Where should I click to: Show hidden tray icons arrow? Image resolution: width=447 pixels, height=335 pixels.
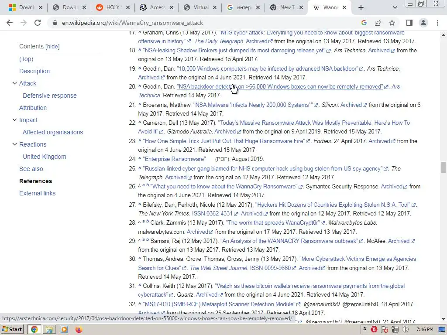click(x=364, y=329)
